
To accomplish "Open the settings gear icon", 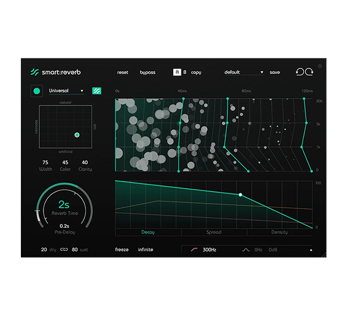I will coord(320,66).
